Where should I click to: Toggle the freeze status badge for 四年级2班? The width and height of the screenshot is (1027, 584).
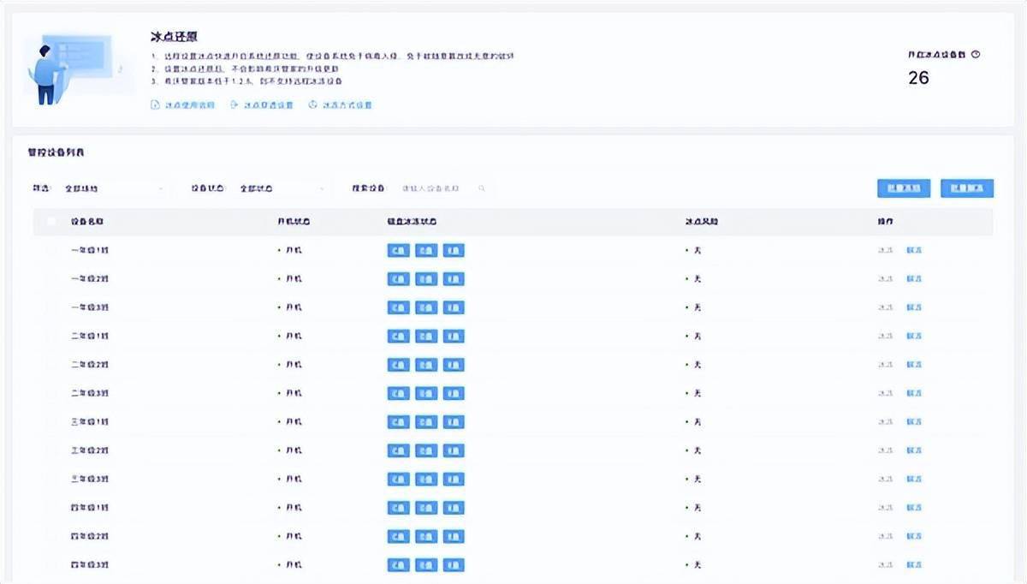[695, 536]
